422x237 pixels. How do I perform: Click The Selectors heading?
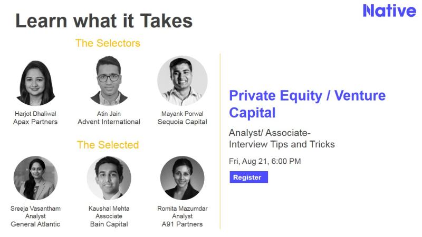pyautogui.click(x=108, y=43)
